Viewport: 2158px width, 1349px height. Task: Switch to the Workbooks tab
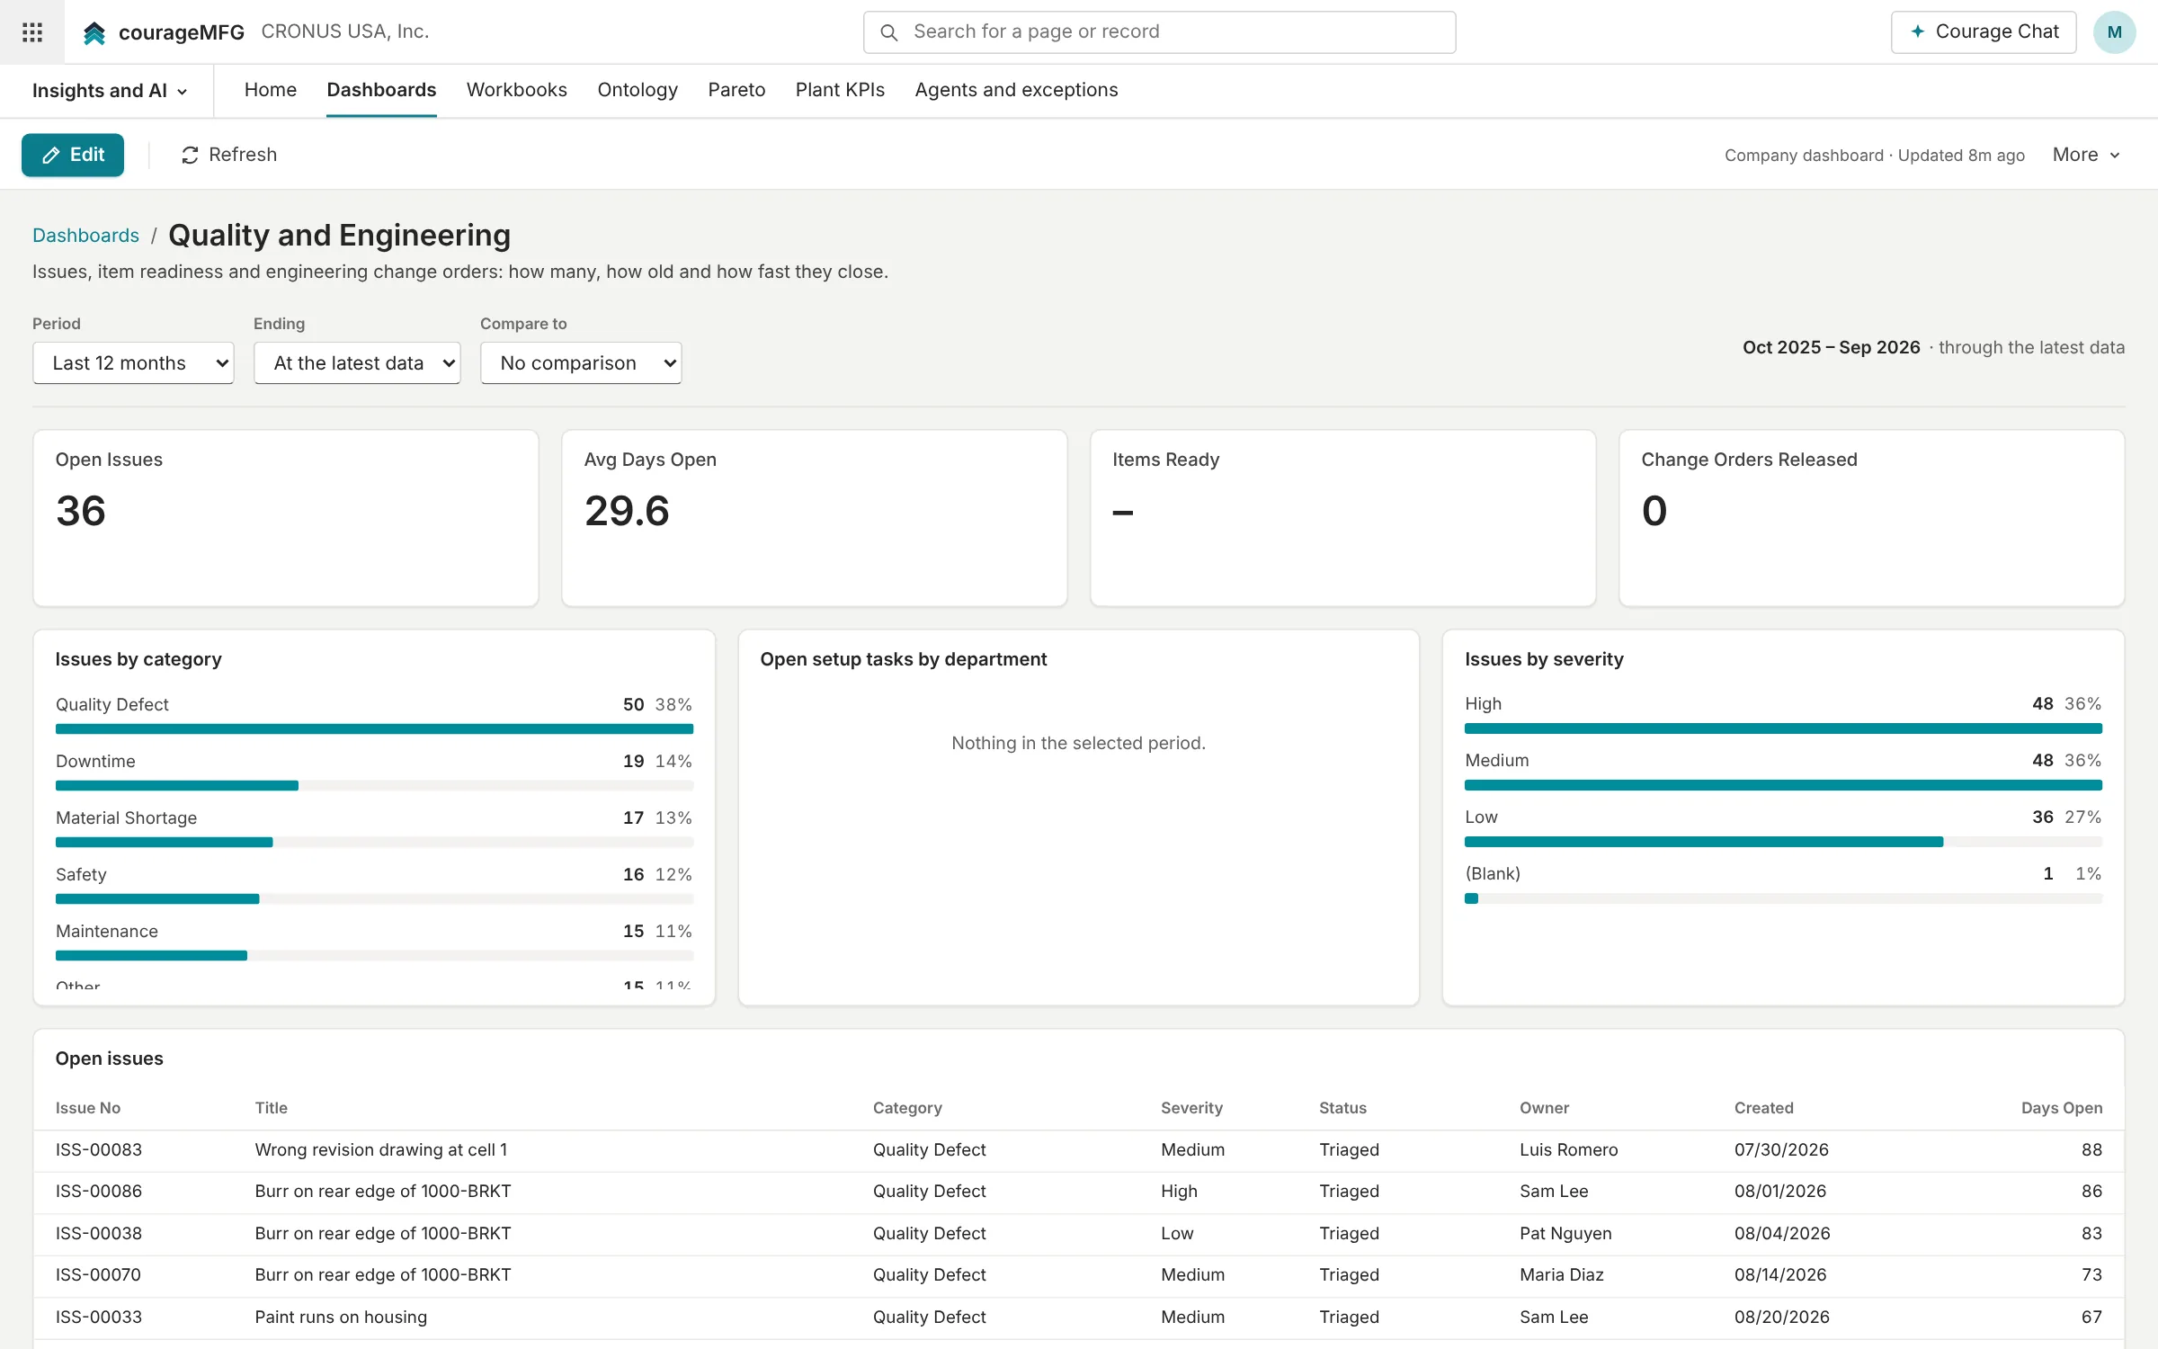[517, 90]
